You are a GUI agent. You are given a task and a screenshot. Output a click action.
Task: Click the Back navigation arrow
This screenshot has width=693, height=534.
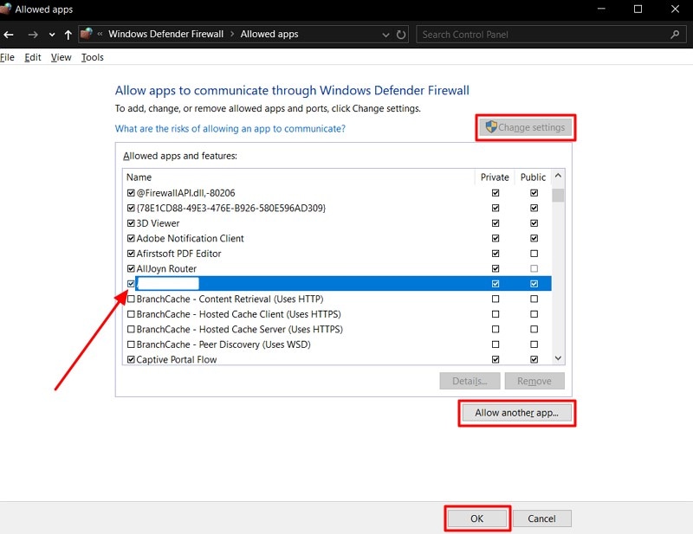pyautogui.click(x=8, y=35)
